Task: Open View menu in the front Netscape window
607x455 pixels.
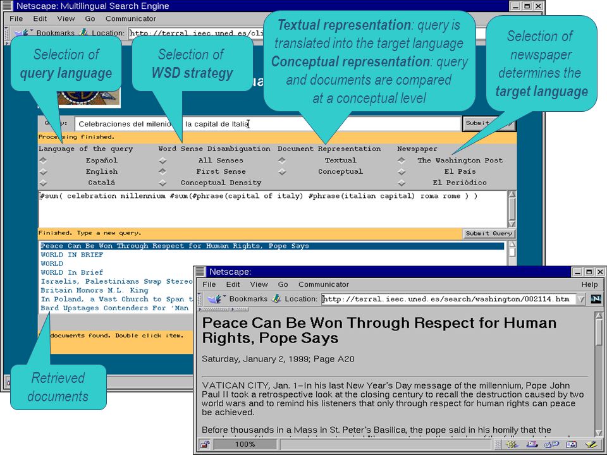Action: pyautogui.click(x=259, y=284)
